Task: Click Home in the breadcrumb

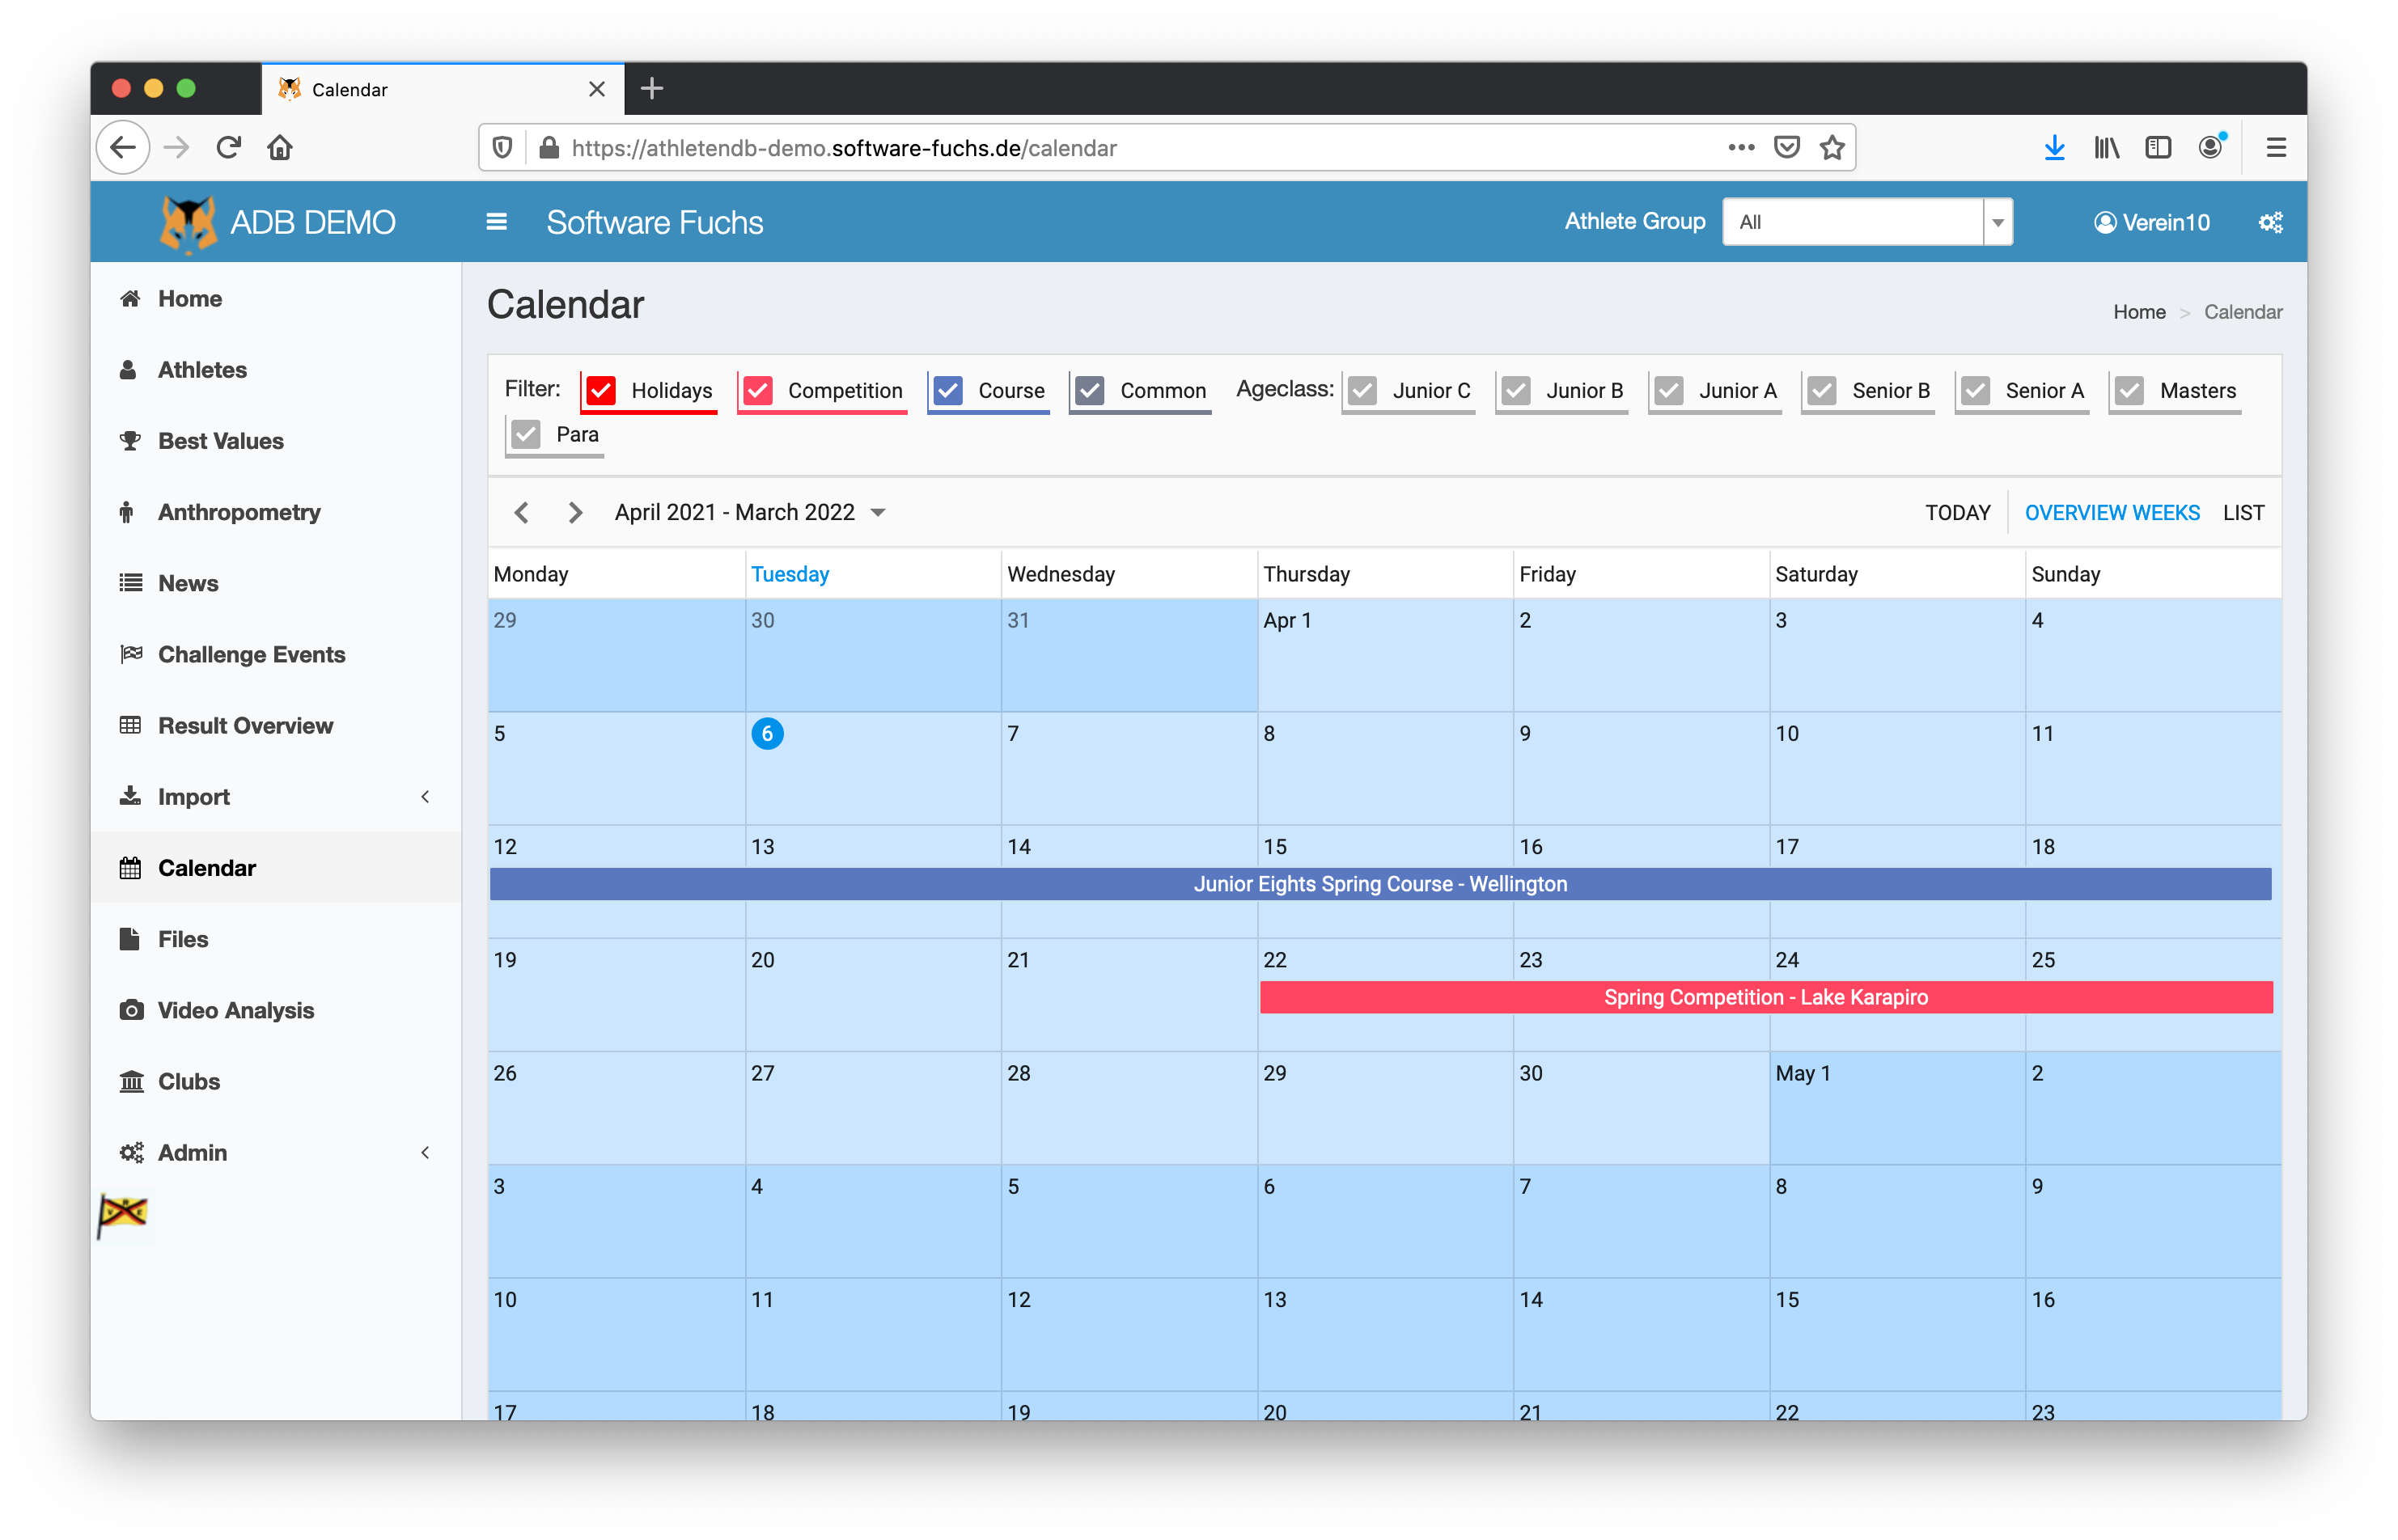Action: pos(2139,312)
